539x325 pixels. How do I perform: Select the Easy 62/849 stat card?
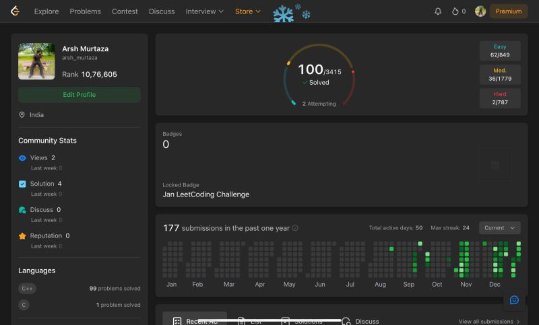click(500, 50)
